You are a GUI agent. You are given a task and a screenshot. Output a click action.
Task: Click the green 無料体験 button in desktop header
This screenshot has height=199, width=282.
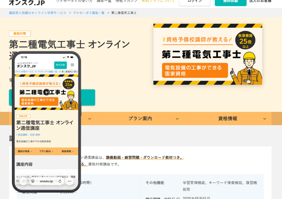point(230,2)
